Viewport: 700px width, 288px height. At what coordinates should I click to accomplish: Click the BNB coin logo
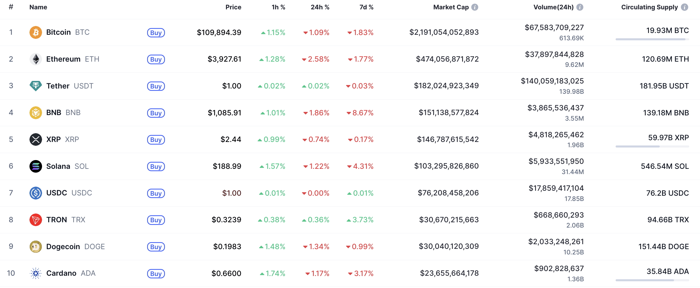(36, 112)
